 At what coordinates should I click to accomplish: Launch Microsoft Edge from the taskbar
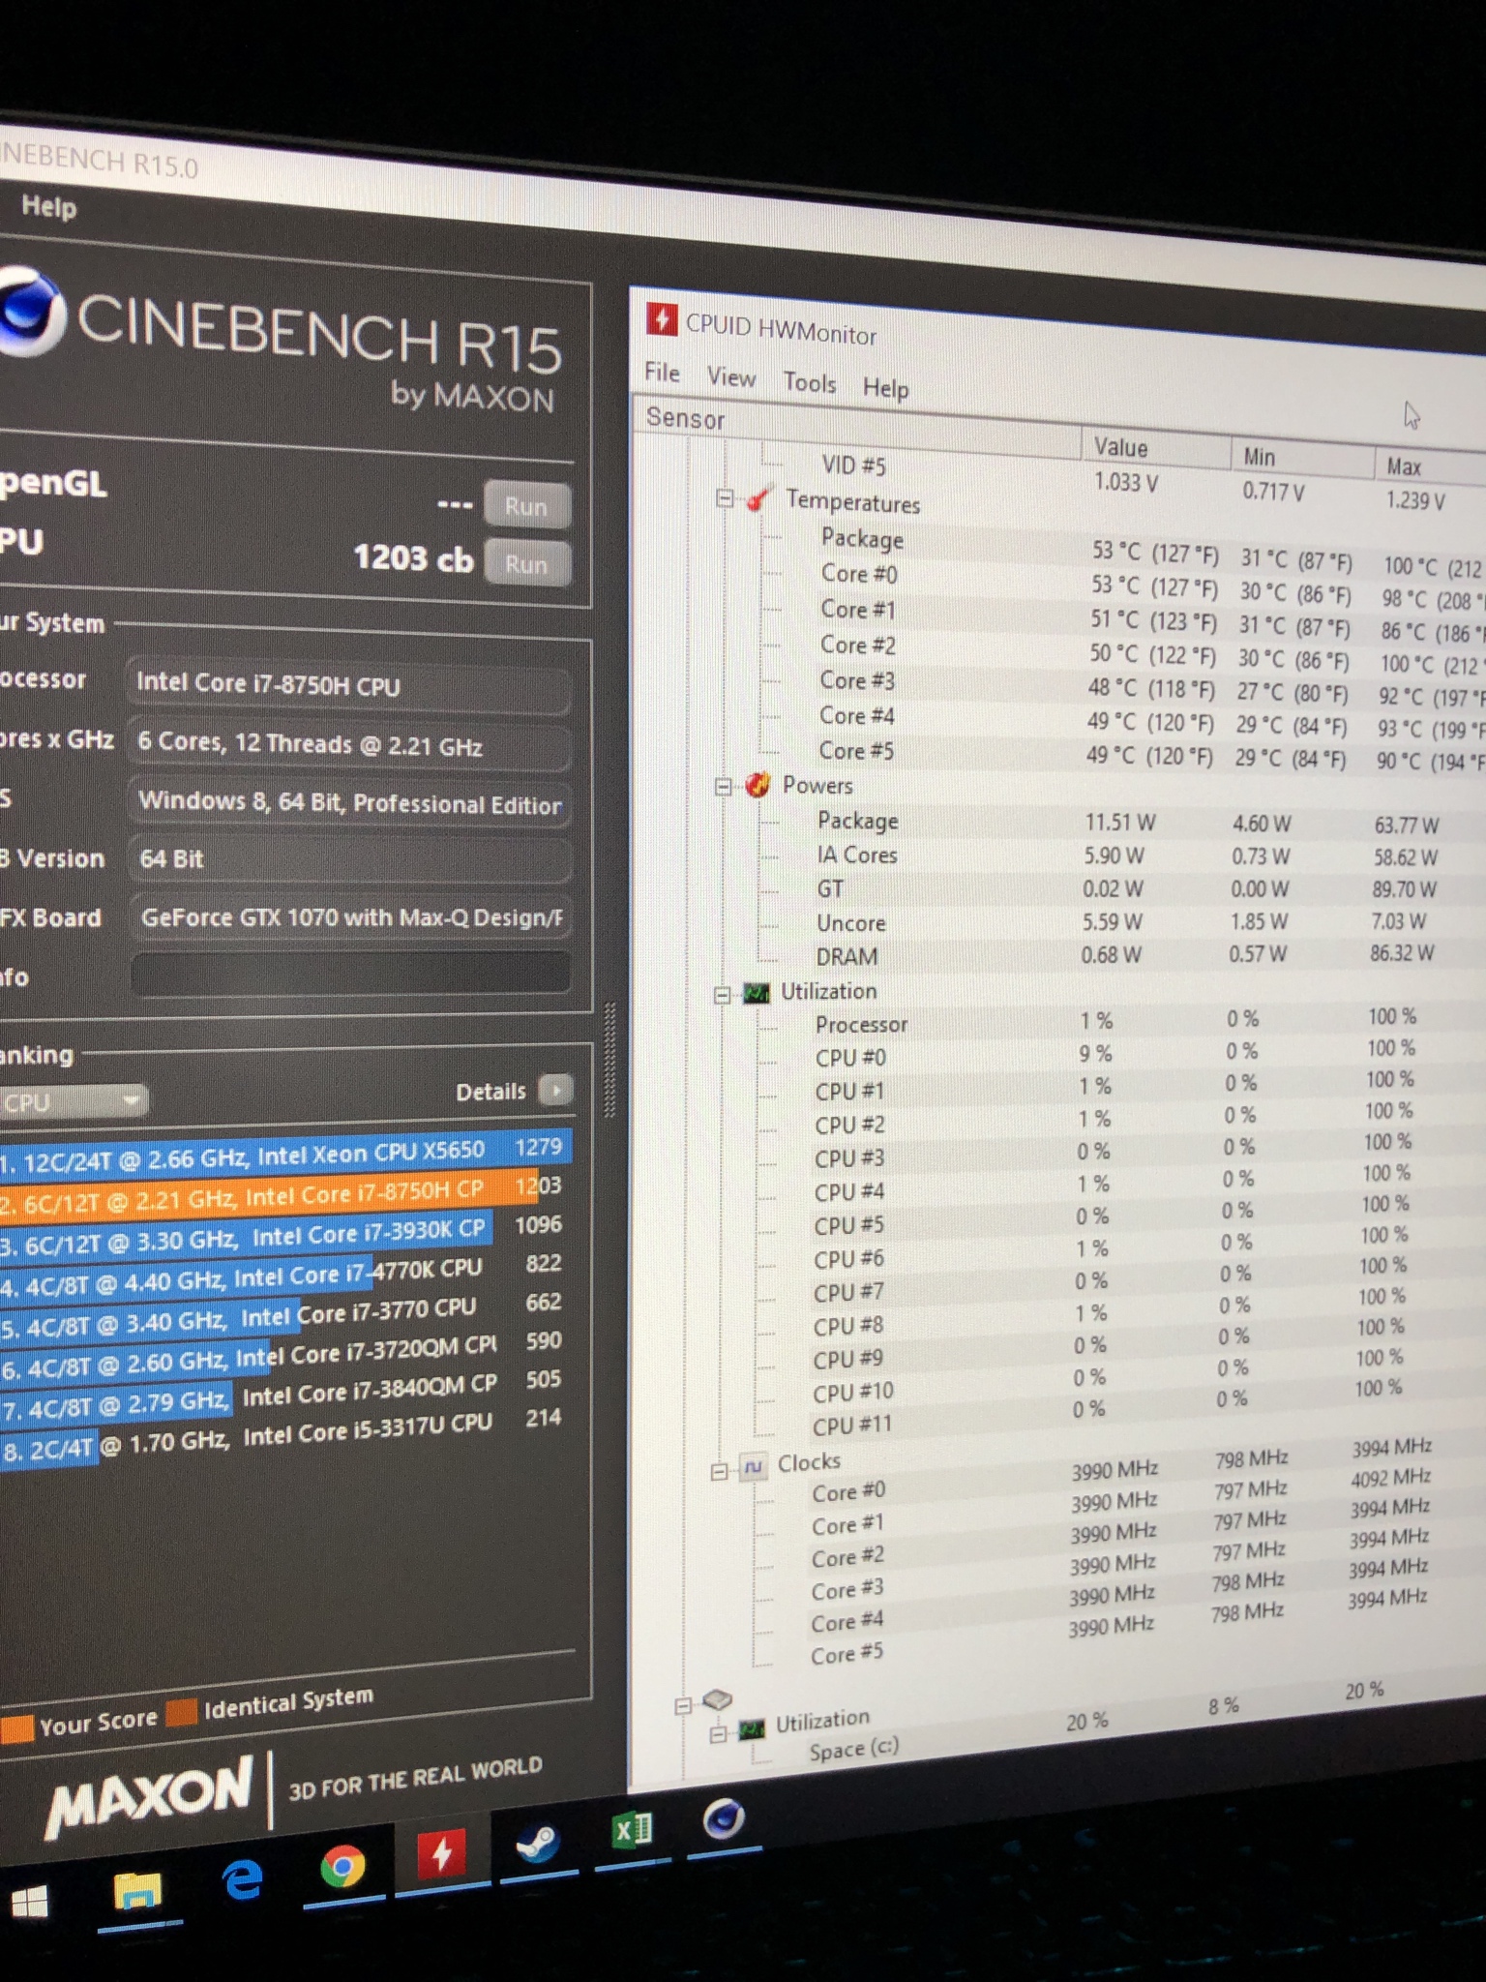(241, 1879)
